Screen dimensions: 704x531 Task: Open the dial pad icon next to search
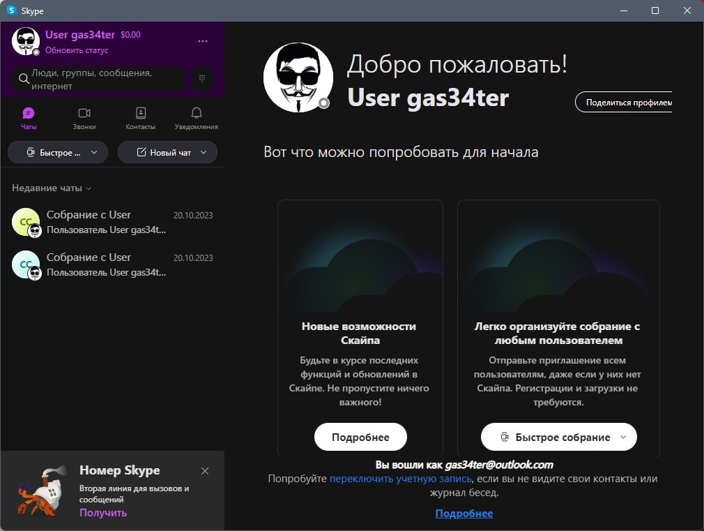(202, 79)
